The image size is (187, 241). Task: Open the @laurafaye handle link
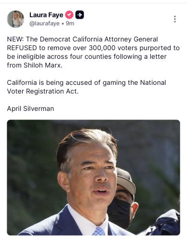[x=44, y=24]
